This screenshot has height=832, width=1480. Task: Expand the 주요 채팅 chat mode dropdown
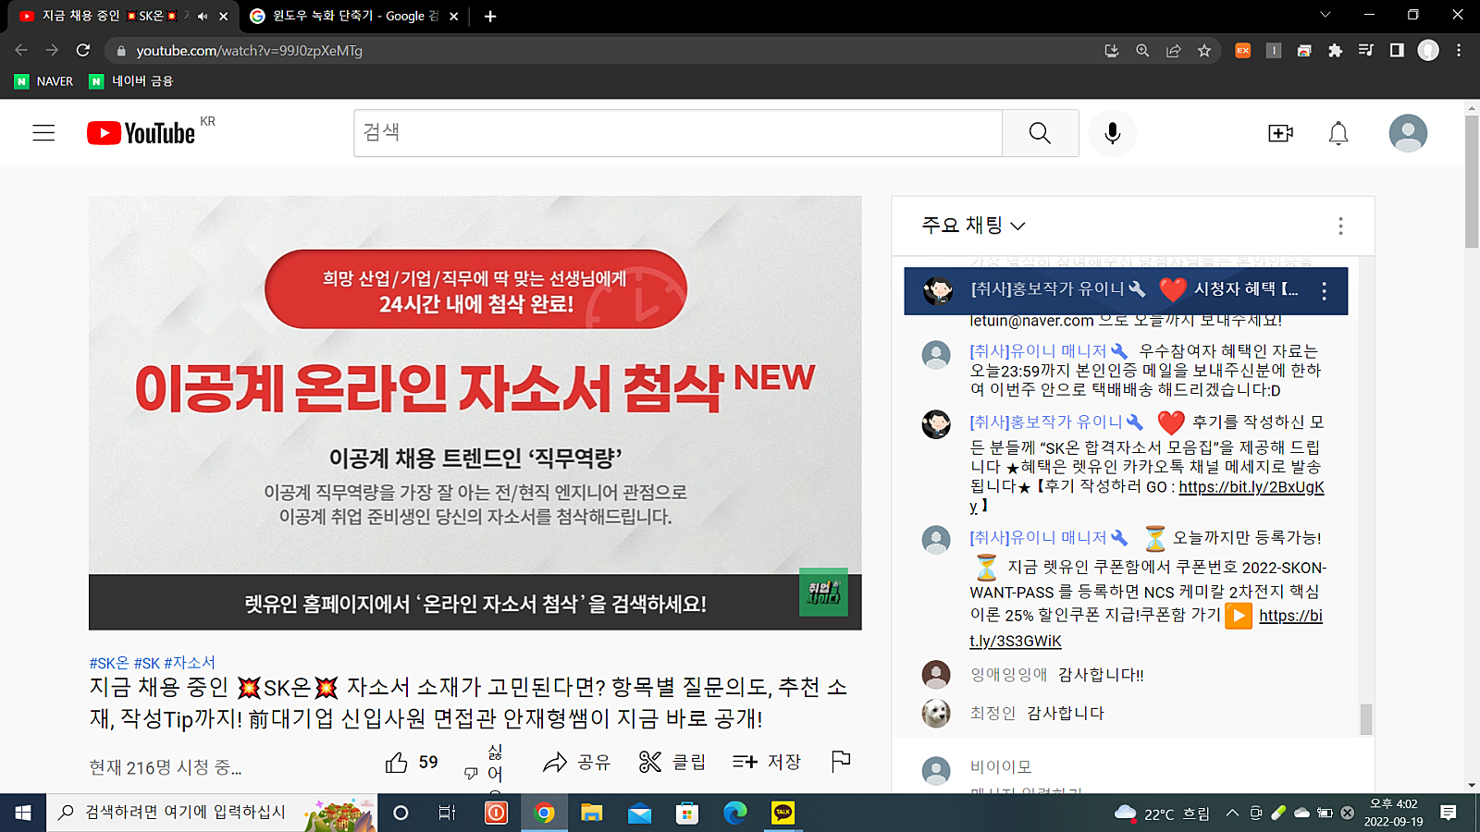[x=973, y=226]
